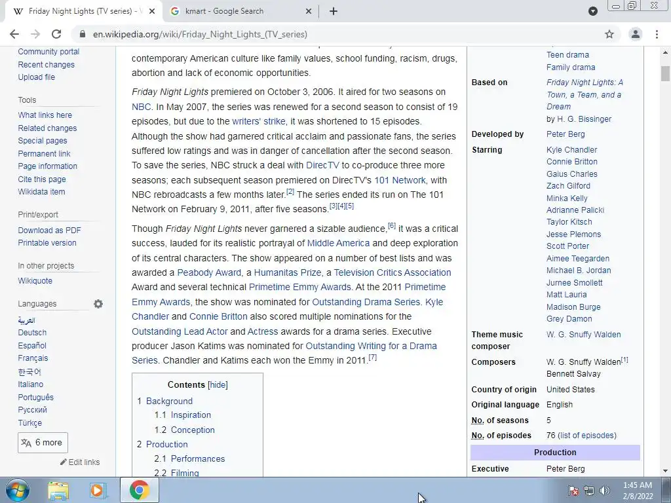671x503 pixels.
Task: Open the Chrome tab search dropdown arrow
Action: (592, 11)
